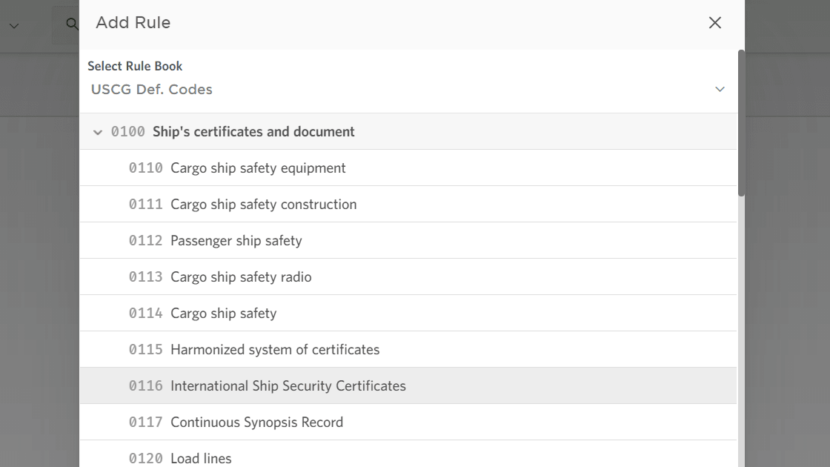The image size is (830, 467).
Task: Choose rule 0110 Cargo ship safety equipment
Action: click(x=258, y=168)
